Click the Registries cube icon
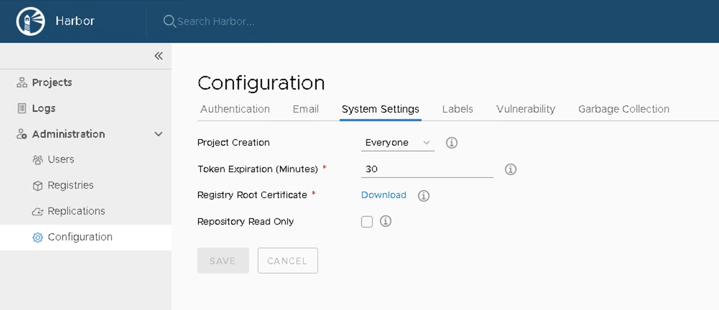This screenshot has width=719, height=310. pos(38,186)
